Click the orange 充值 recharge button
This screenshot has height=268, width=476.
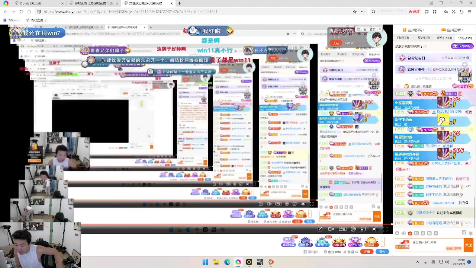point(367,252)
